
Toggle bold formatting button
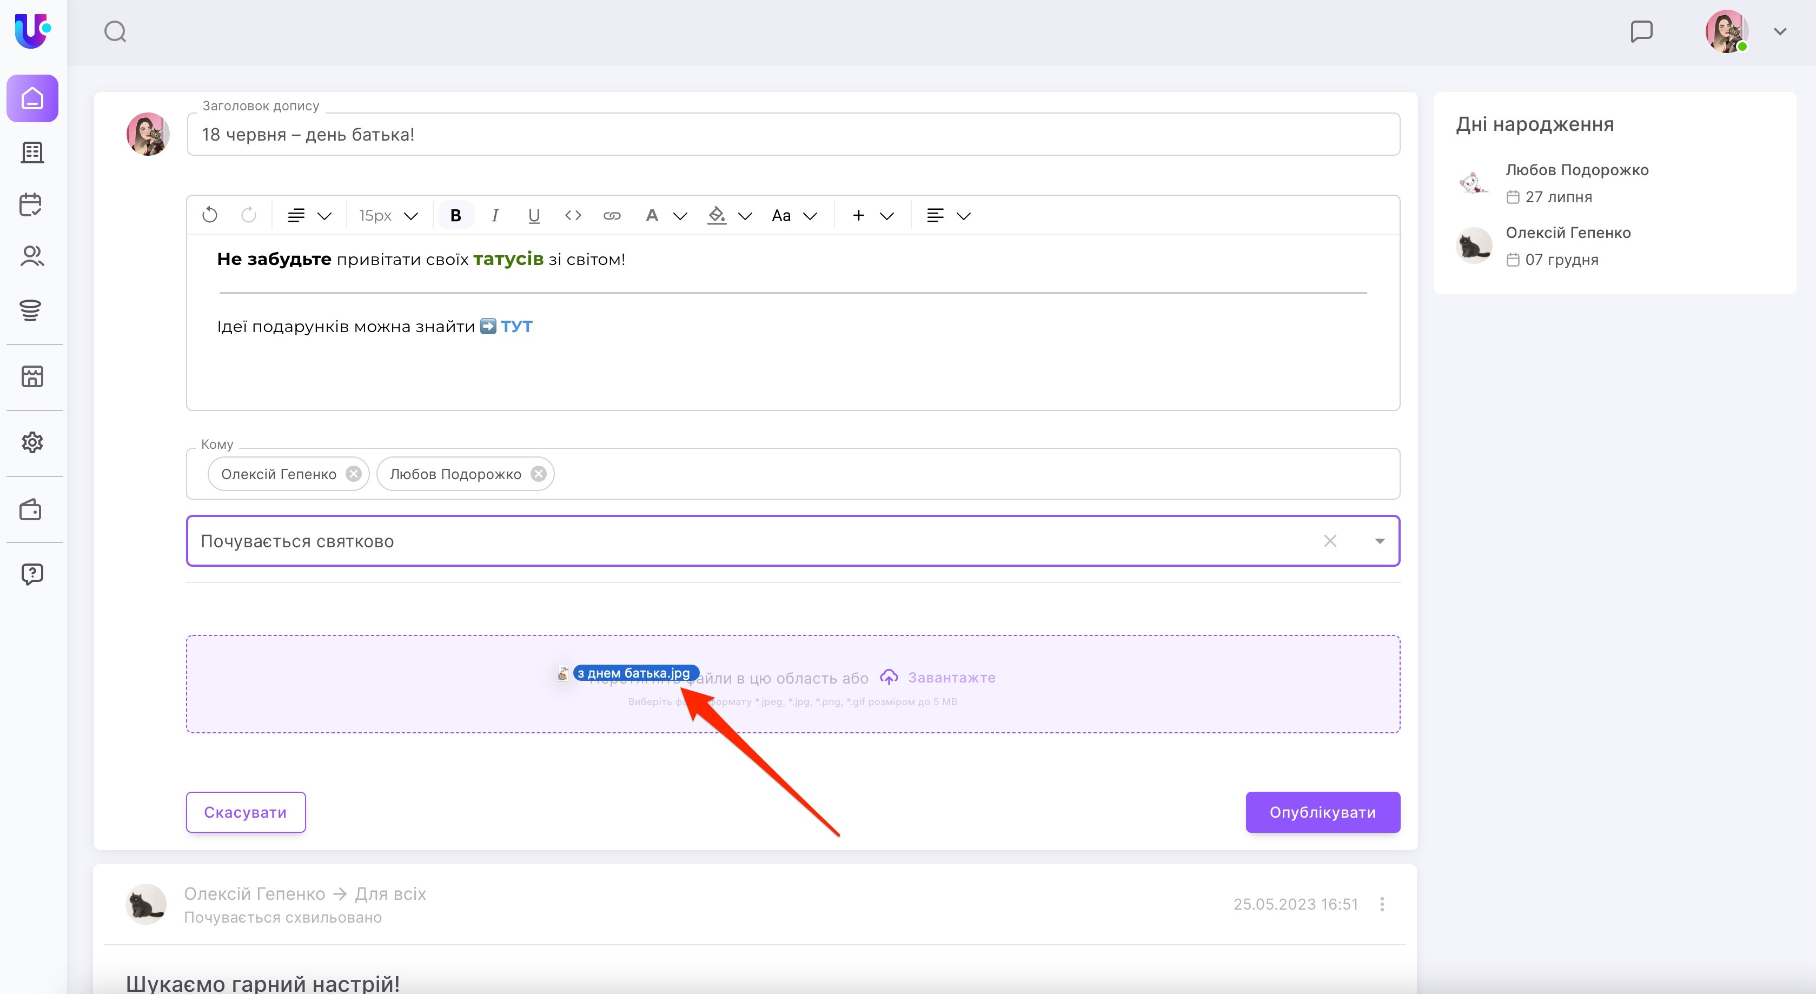[x=455, y=216]
